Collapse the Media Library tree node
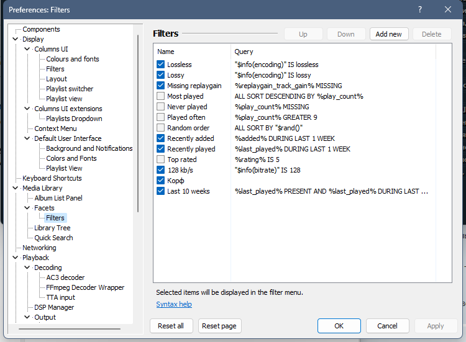The height and width of the screenshot is (342, 466). tap(16, 188)
